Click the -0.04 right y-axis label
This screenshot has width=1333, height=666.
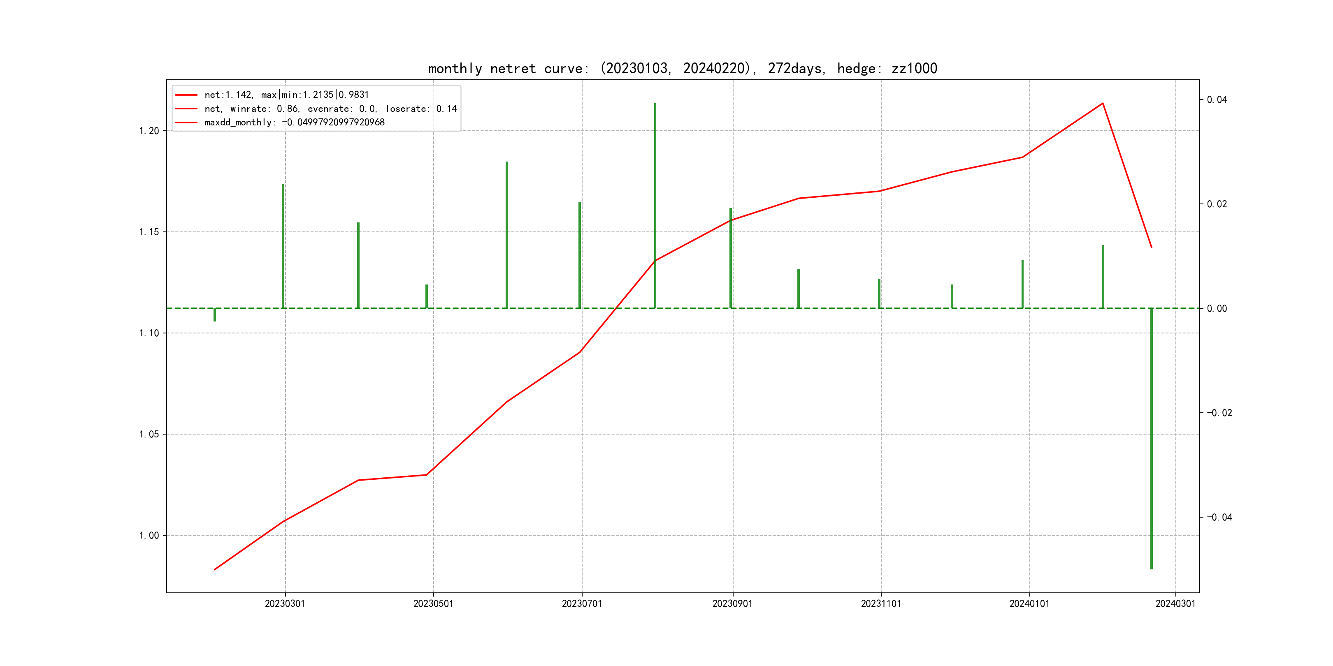1219,517
